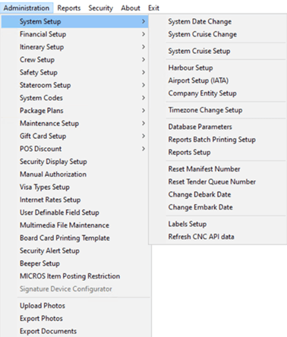
Task: Open the About menu
Action: [131, 8]
